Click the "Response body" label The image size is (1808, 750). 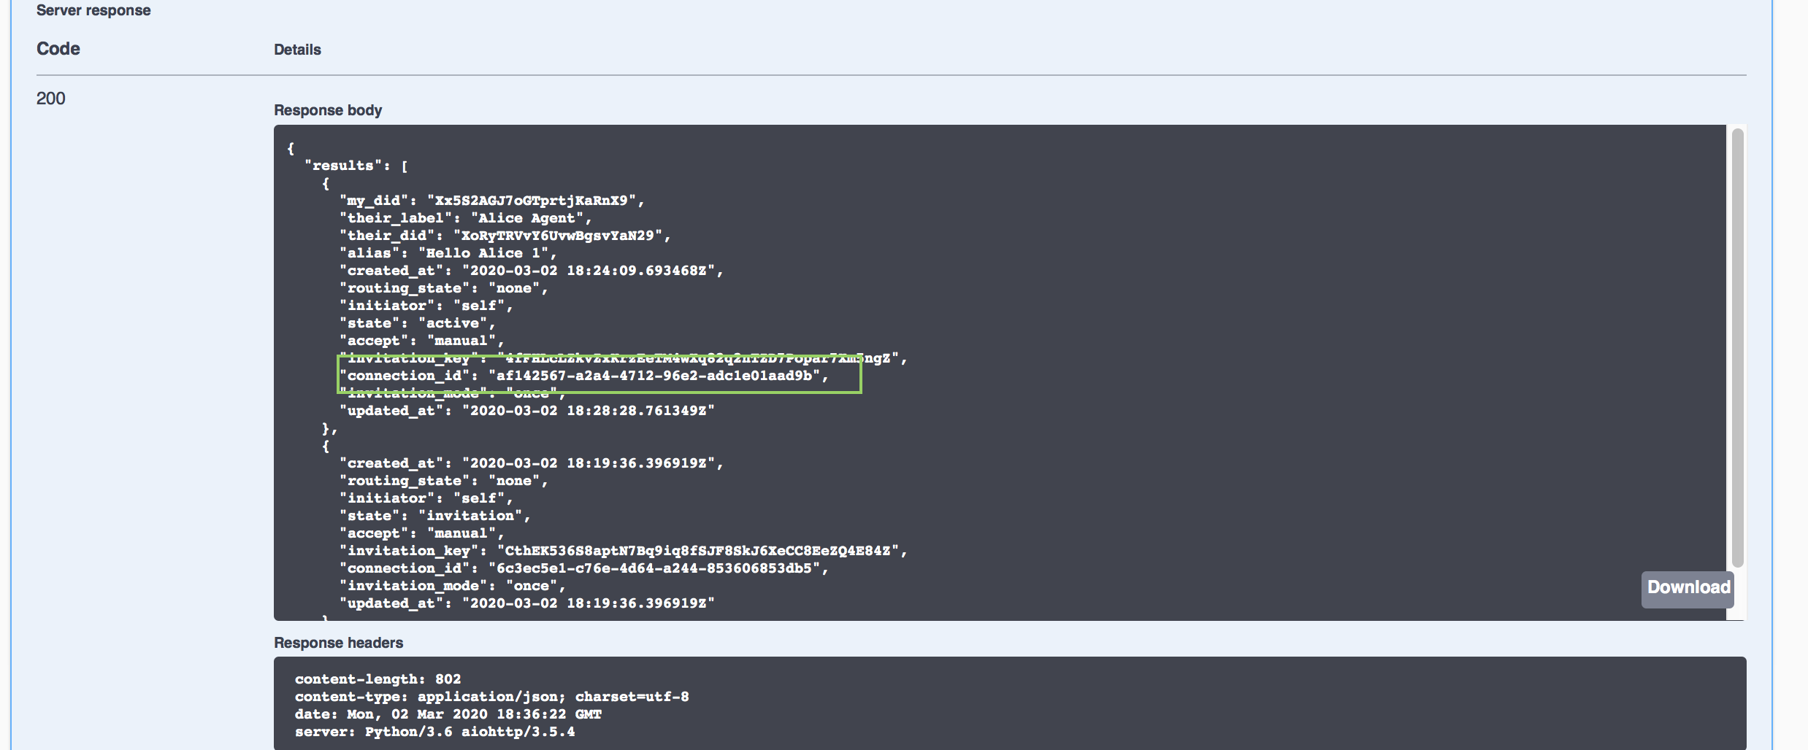click(x=328, y=110)
